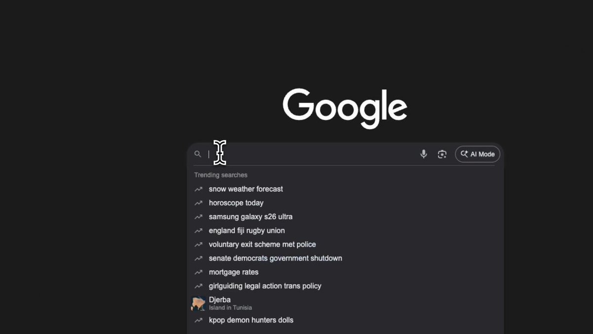Open the Djerba island suggestion
Viewport: 593px width, 334px height.
345,303
